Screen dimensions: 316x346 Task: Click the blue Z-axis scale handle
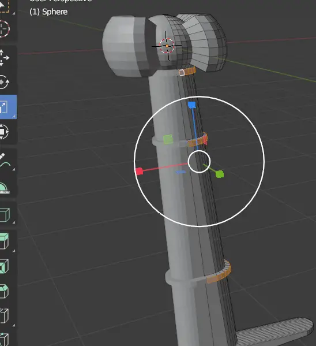pyautogui.click(x=191, y=105)
